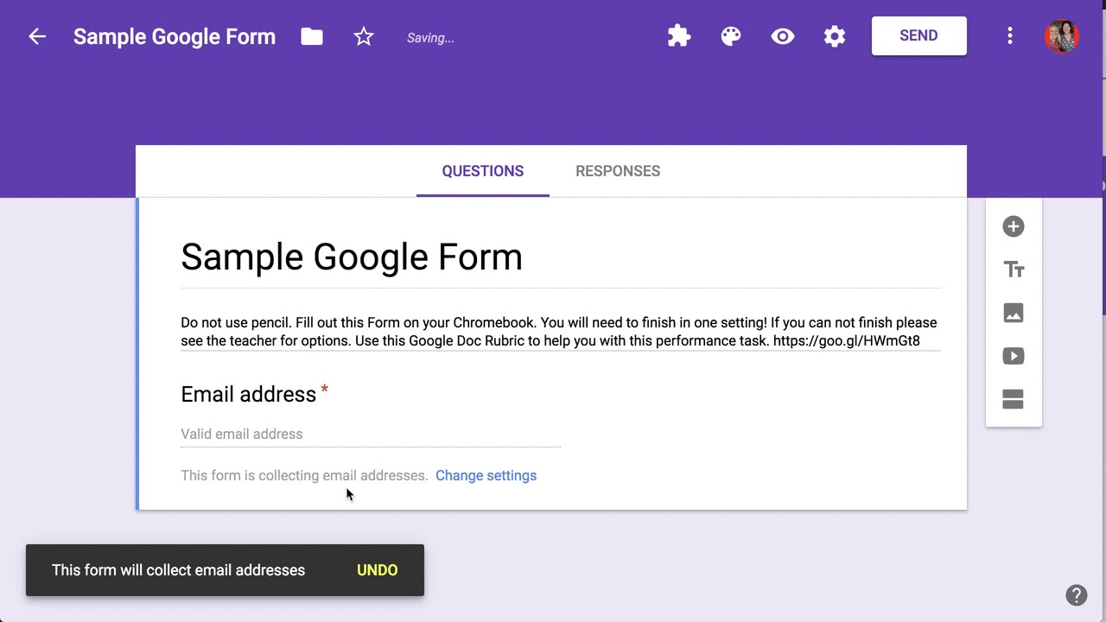Add section icon in sidebar

[1014, 399]
